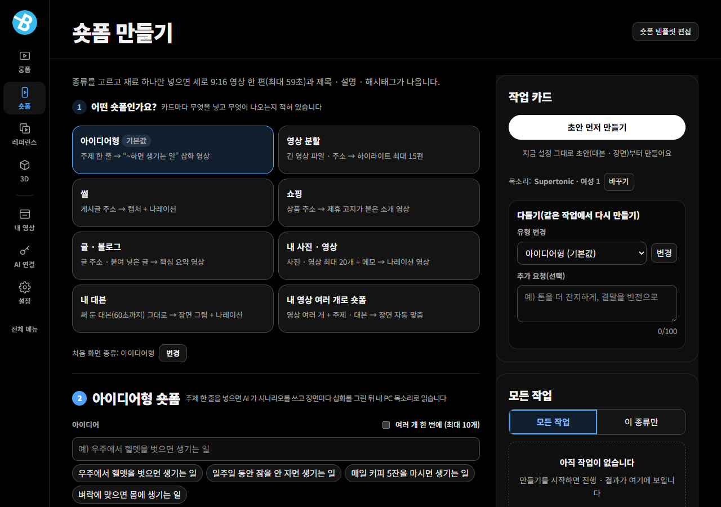Screen dimensions: 721x507
Task: Pick 일주일 동안 잠을 안 자면 suggestion
Action: coord(274,473)
